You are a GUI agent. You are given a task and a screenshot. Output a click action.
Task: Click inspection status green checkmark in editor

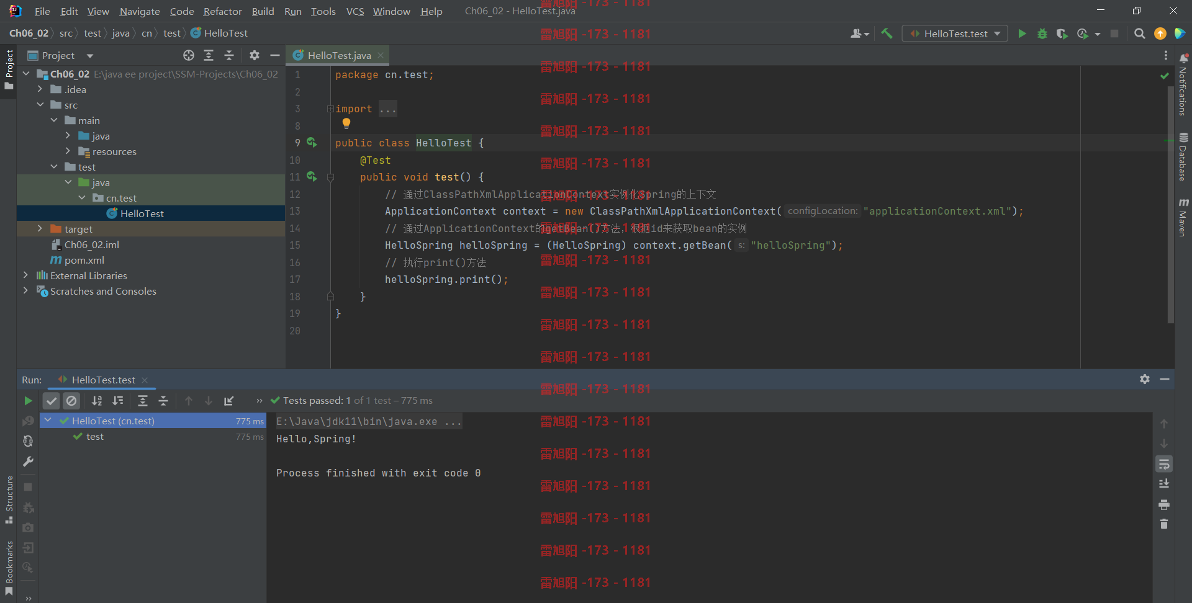[1165, 76]
